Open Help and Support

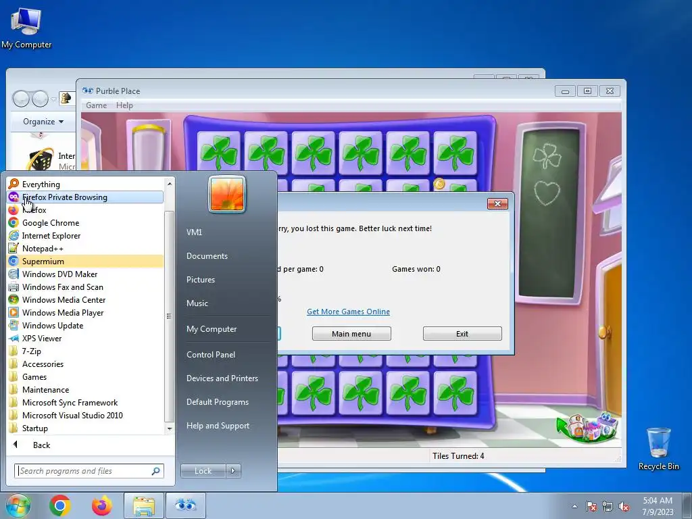click(218, 426)
